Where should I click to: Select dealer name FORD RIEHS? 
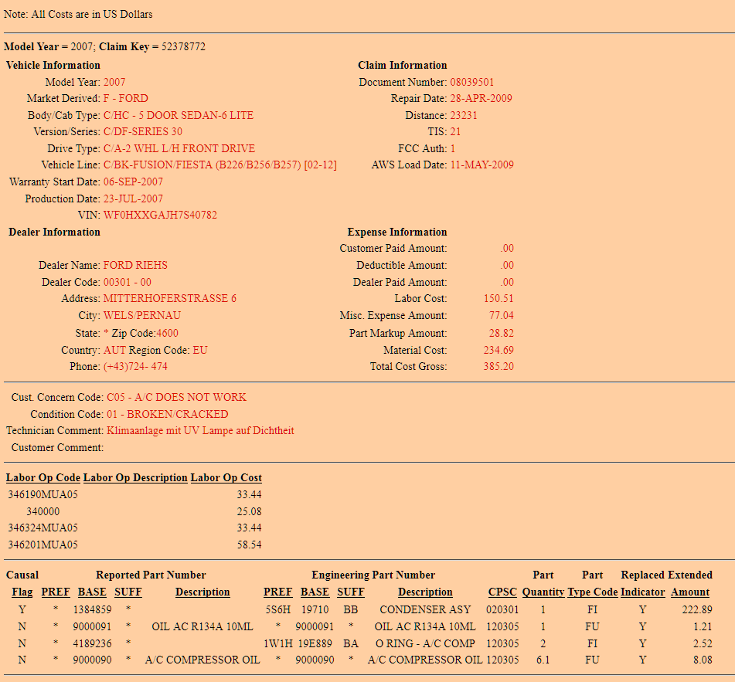135,265
